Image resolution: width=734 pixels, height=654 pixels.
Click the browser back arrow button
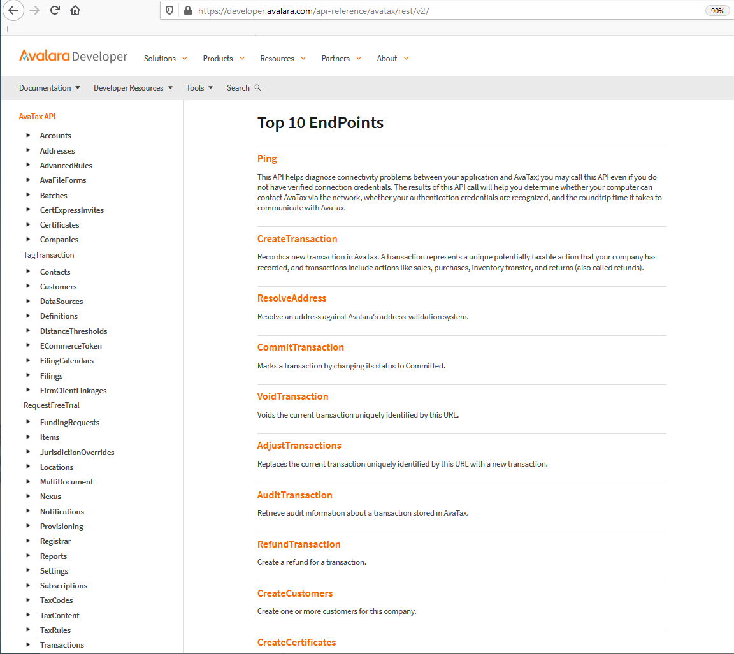(x=13, y=11)
